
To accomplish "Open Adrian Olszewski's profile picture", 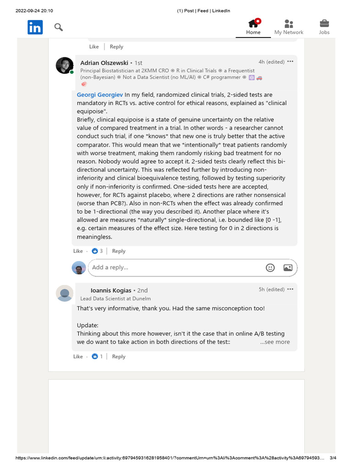I will pos(64,65).
